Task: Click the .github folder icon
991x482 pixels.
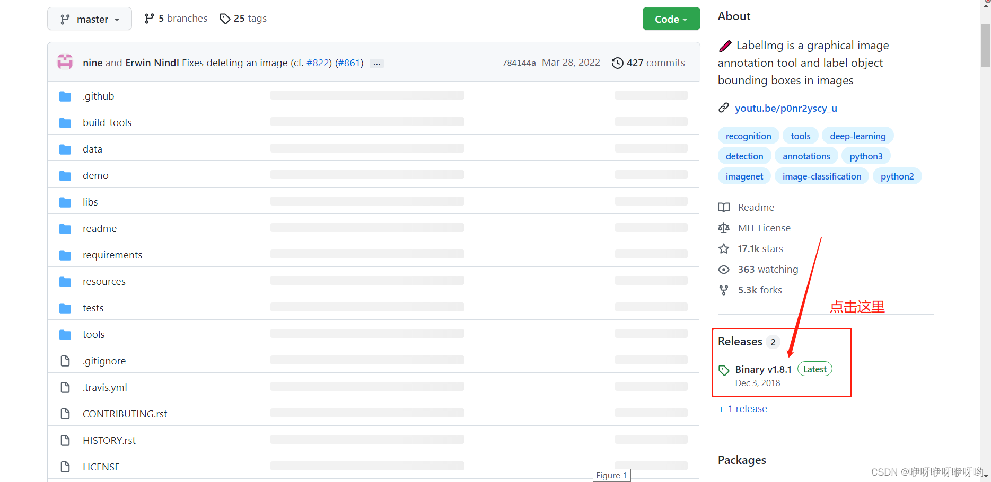Action: tap(65, 96)
